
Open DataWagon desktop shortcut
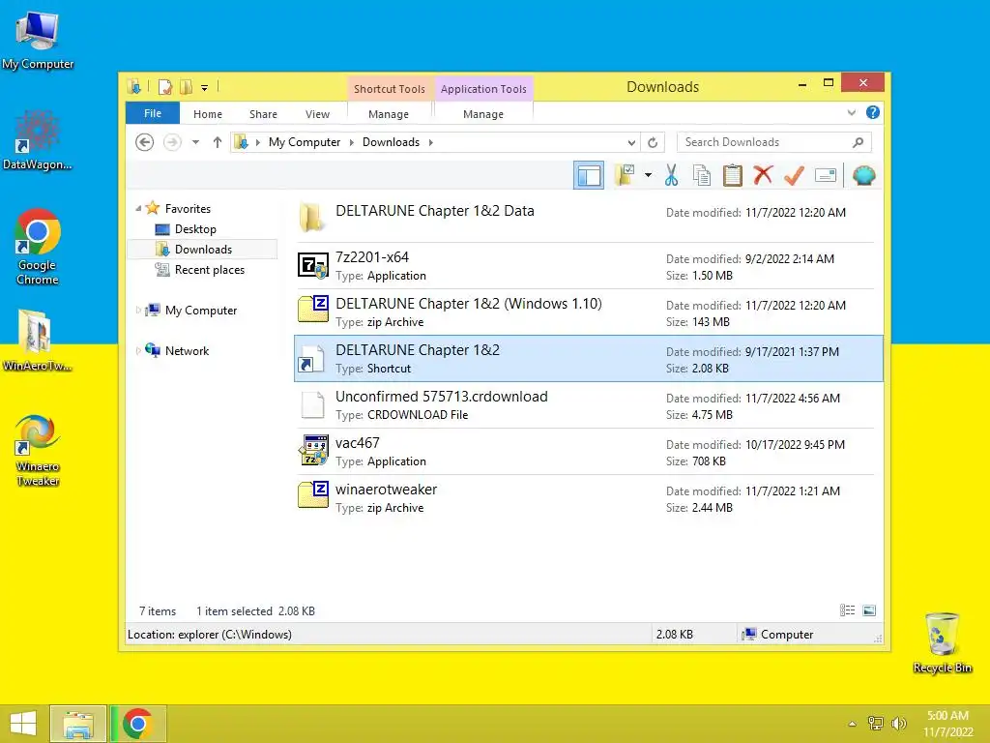click(38, 141)
